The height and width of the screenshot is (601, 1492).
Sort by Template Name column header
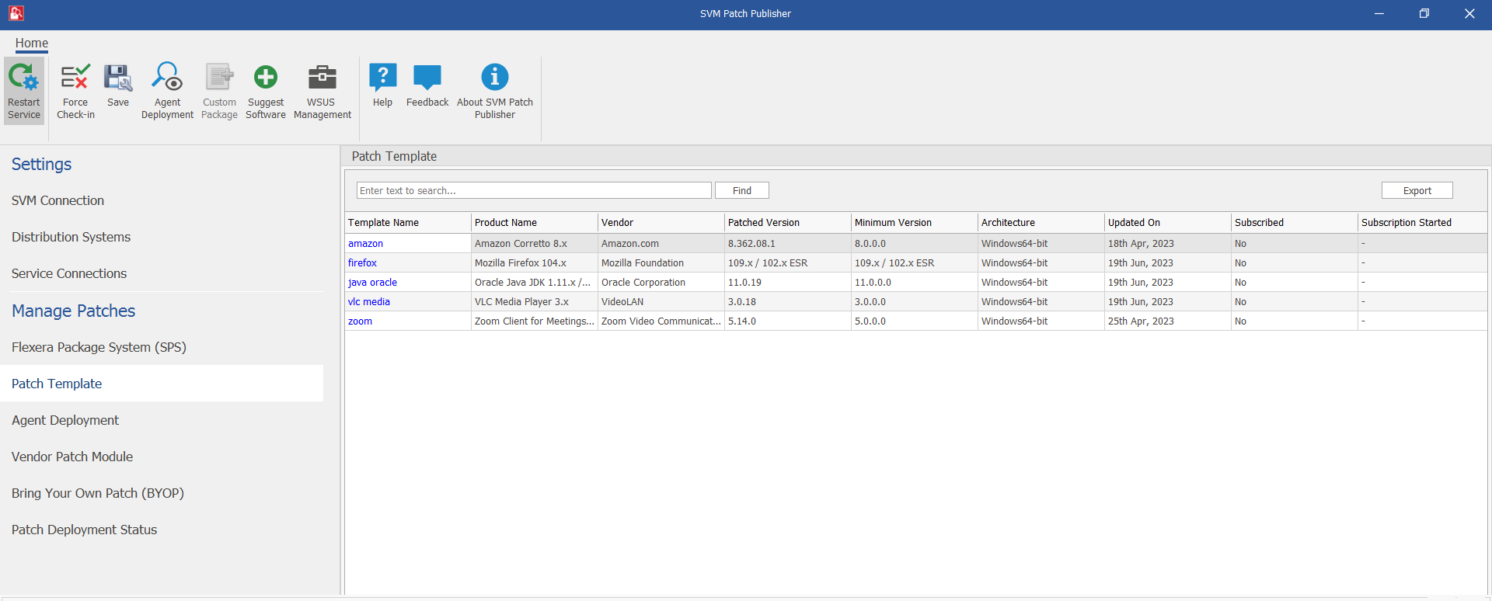pos(408,222)
